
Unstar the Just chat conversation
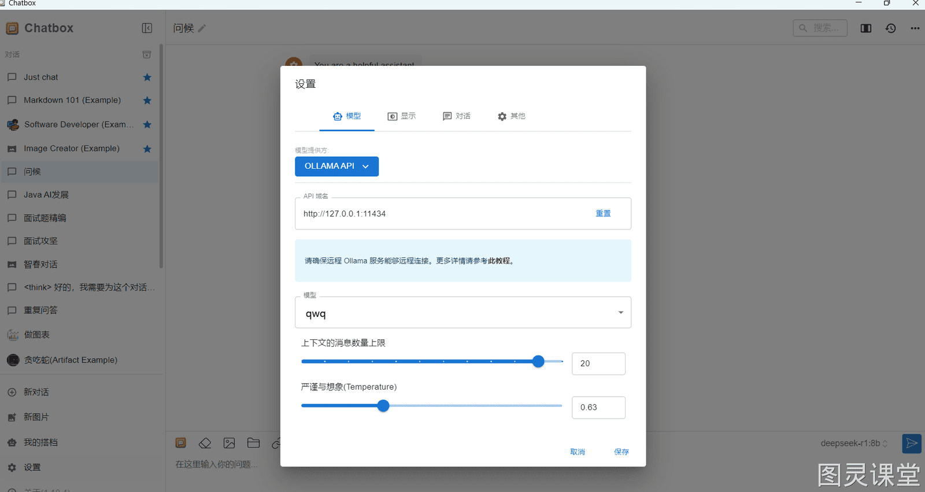pos(147,77)
